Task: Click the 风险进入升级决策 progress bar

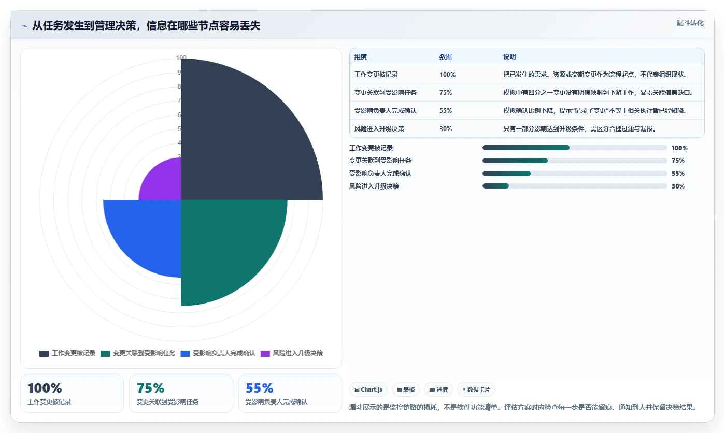Action: (575, 186)
